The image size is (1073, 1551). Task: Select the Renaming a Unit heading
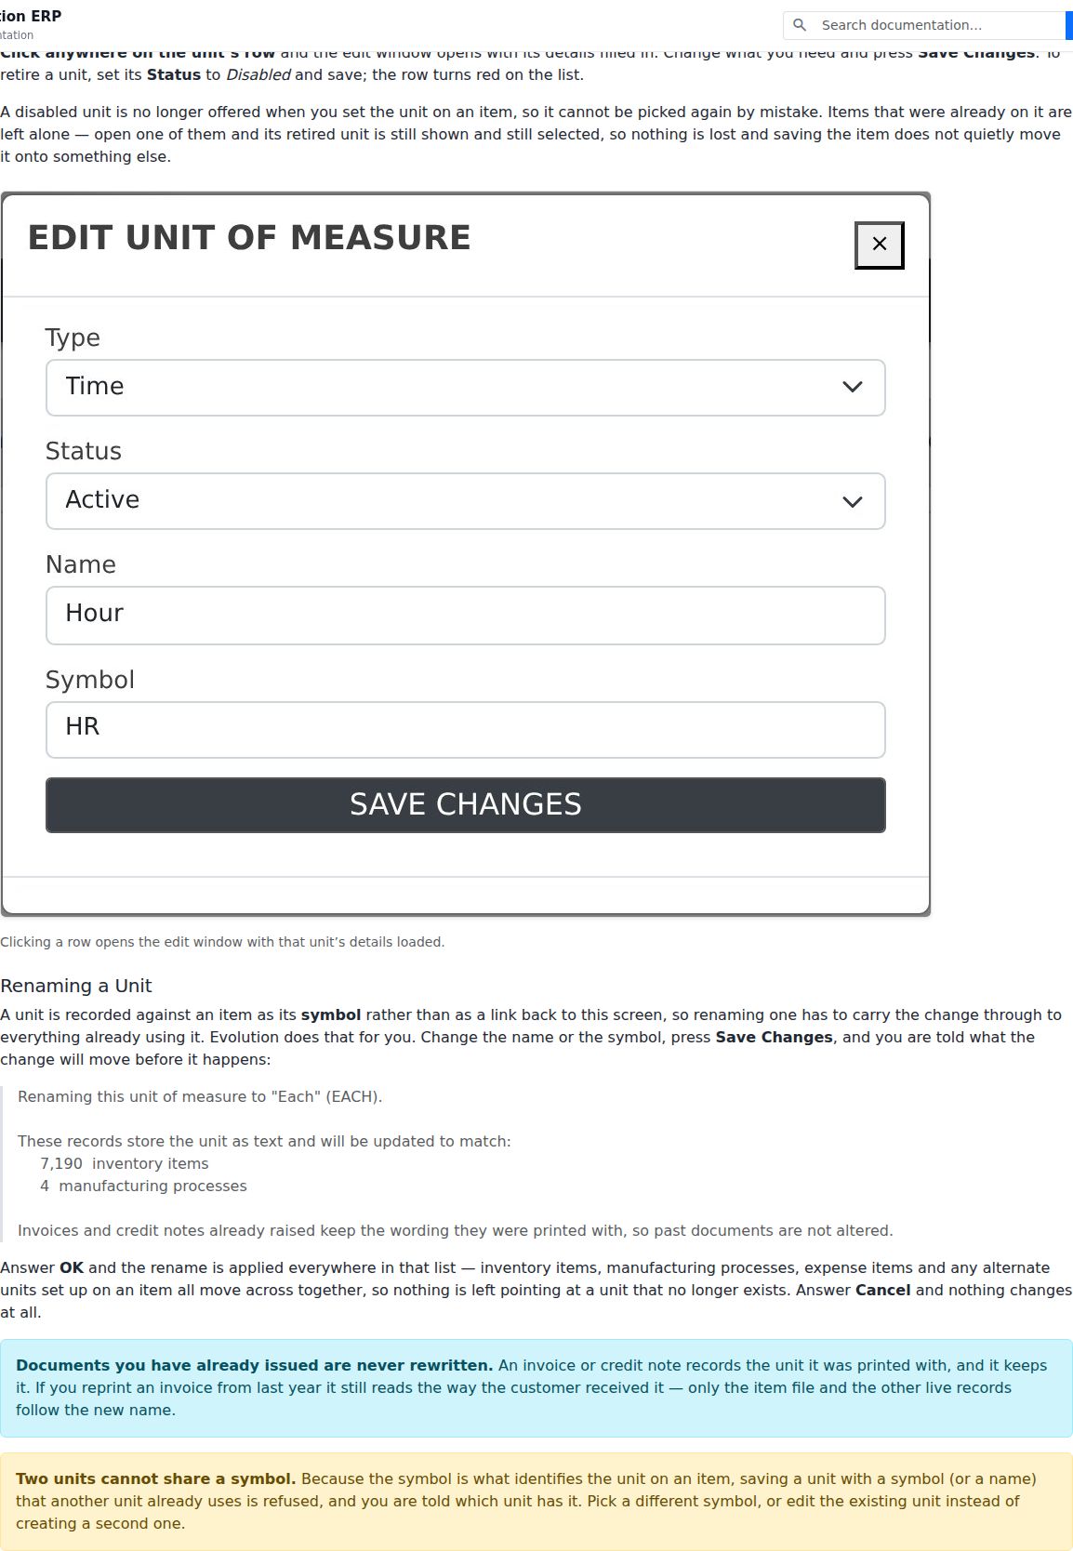click(x=76, y=986)
